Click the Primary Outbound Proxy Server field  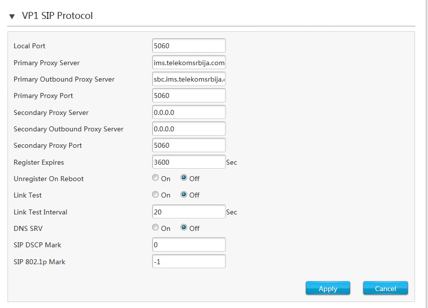189,79
